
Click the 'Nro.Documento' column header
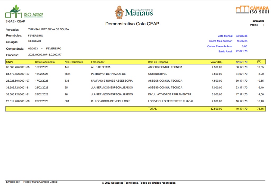[74, 62]
